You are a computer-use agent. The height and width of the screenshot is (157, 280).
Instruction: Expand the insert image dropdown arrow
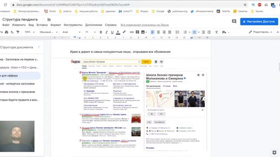coord(146,32)
